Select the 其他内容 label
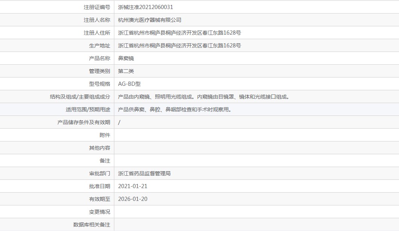This screenshot has width=399, height=231. click(100, 148)
